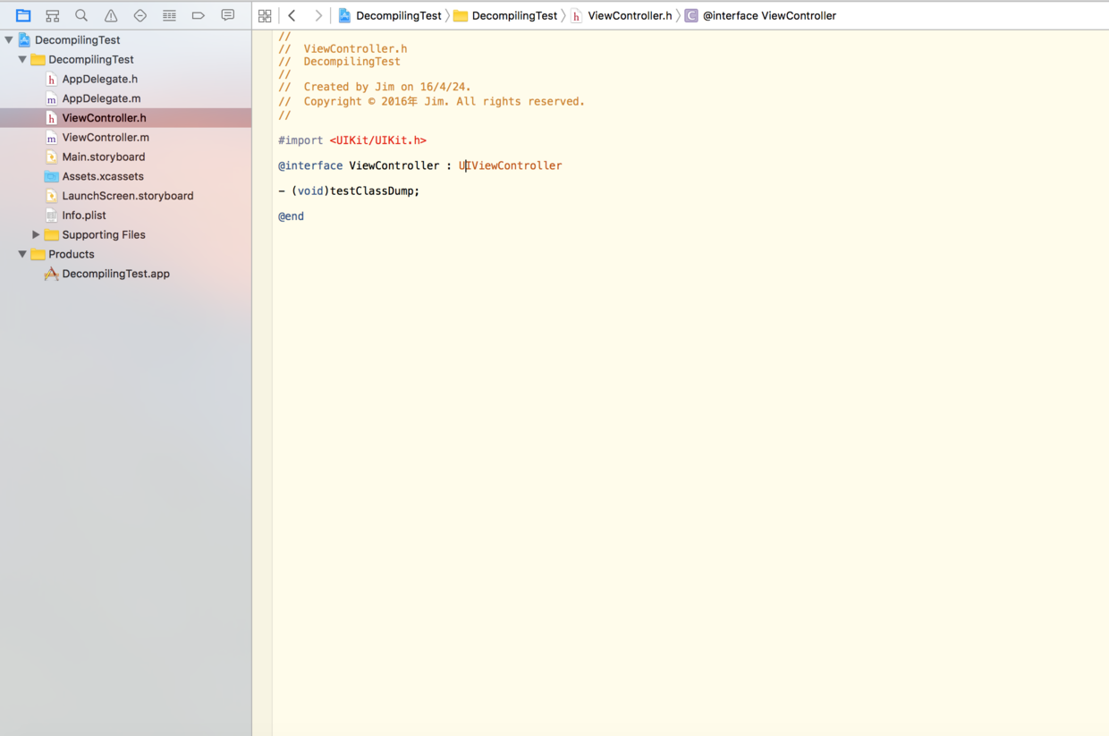
Task: Open @interface ViewController jump bar segment
Action: pos(768,15)
